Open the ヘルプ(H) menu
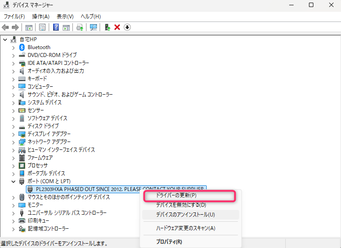The height and width of the screenshot is (248, 341). click(x=91, y=17)
